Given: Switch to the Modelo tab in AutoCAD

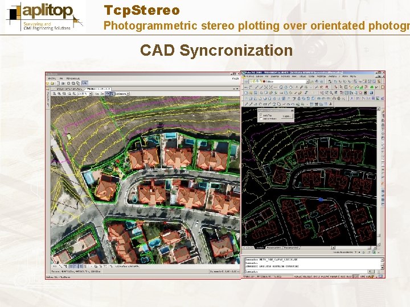Looking at the screenshot, I should [x=260, y=247].
